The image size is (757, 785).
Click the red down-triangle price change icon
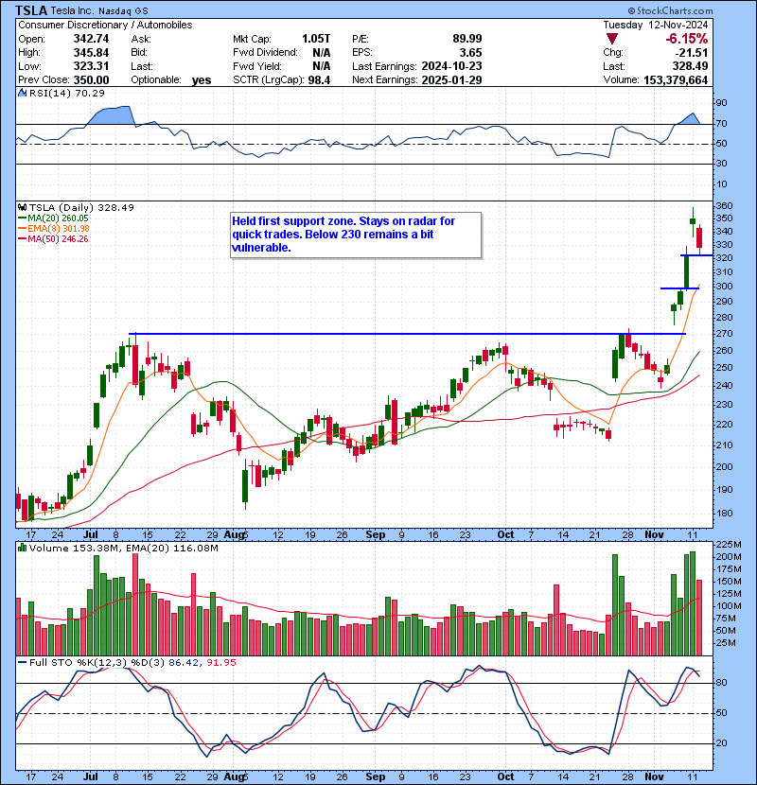(x=611, y=39)
